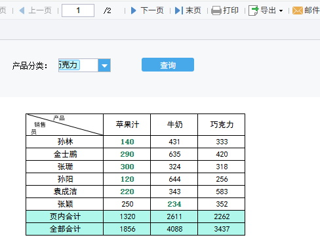Go to 下一页 text link
The height and width of the screenshot is (248, 320).
pos(152,10)
